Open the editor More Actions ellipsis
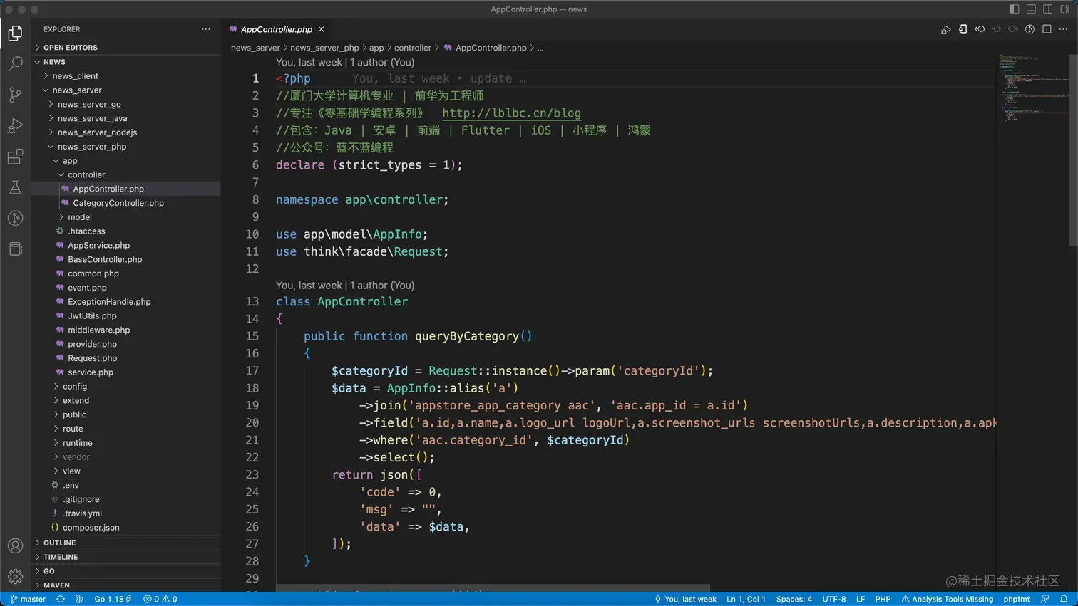This screenshot has height=606, width=1078. pyautogui.click(x=1064, y=29)
